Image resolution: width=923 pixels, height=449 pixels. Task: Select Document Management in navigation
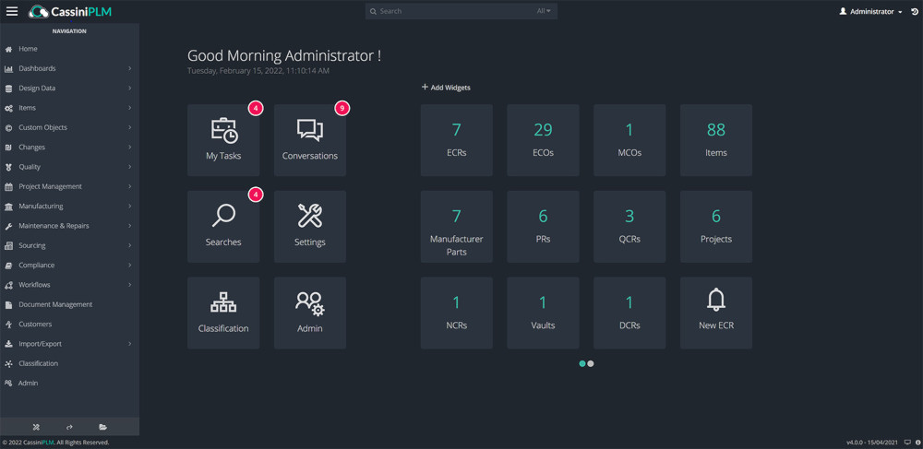click(55, 304)
